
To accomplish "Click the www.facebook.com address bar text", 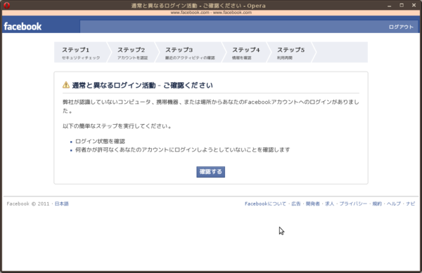I will tap(211, 13).
